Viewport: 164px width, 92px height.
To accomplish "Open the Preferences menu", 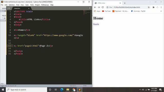I will click(45, 5).
